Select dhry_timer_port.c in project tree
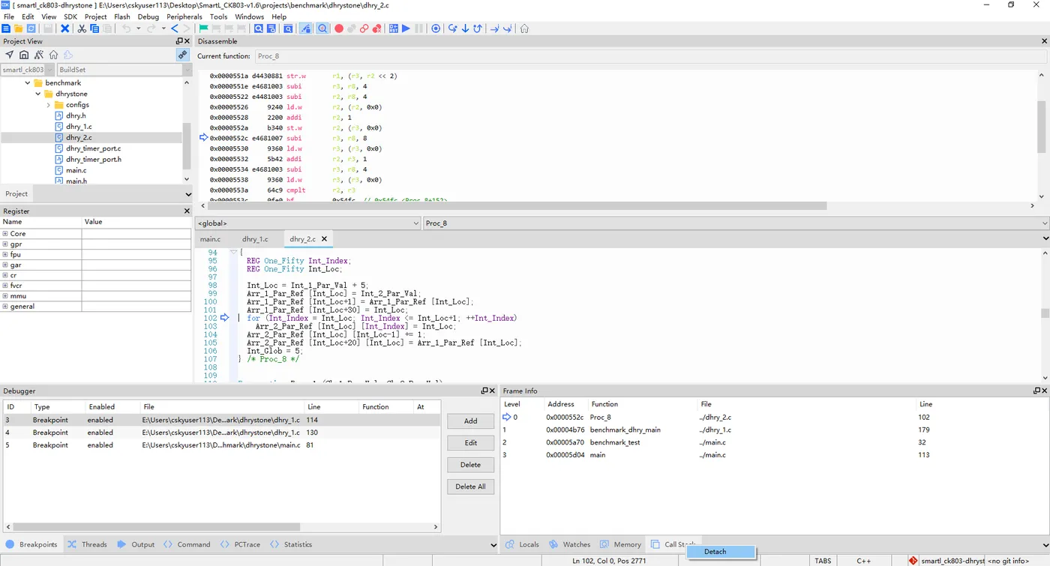1050x566 pixels. [93, 148]
